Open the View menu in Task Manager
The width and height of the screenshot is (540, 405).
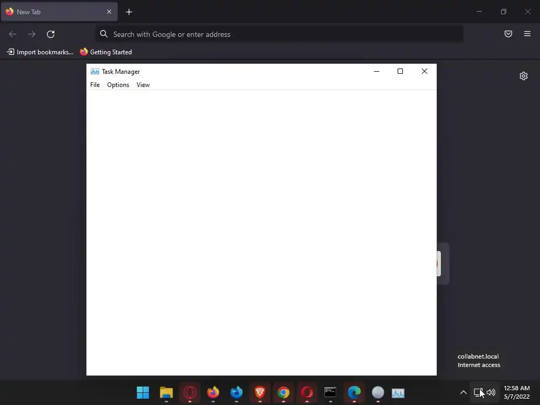143,85
